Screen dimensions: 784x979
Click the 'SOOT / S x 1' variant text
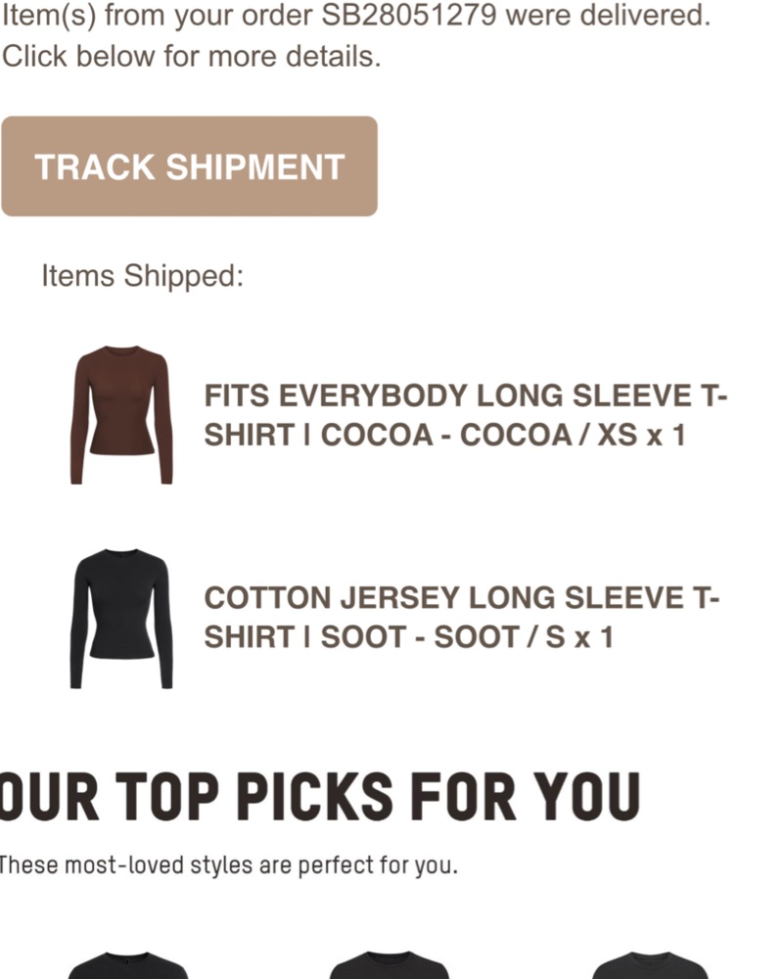pos(524,637)
